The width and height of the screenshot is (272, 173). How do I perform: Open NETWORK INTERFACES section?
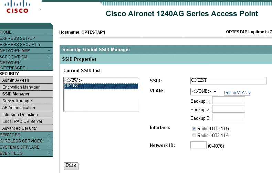13,65
